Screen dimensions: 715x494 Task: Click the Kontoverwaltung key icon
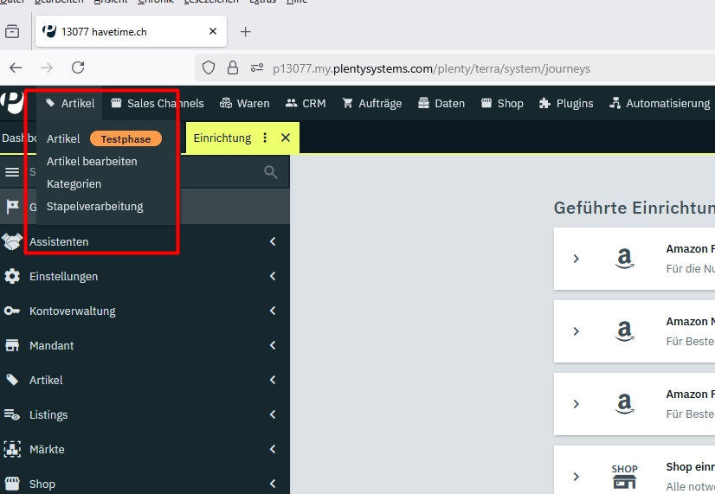(x=12, y=311)
